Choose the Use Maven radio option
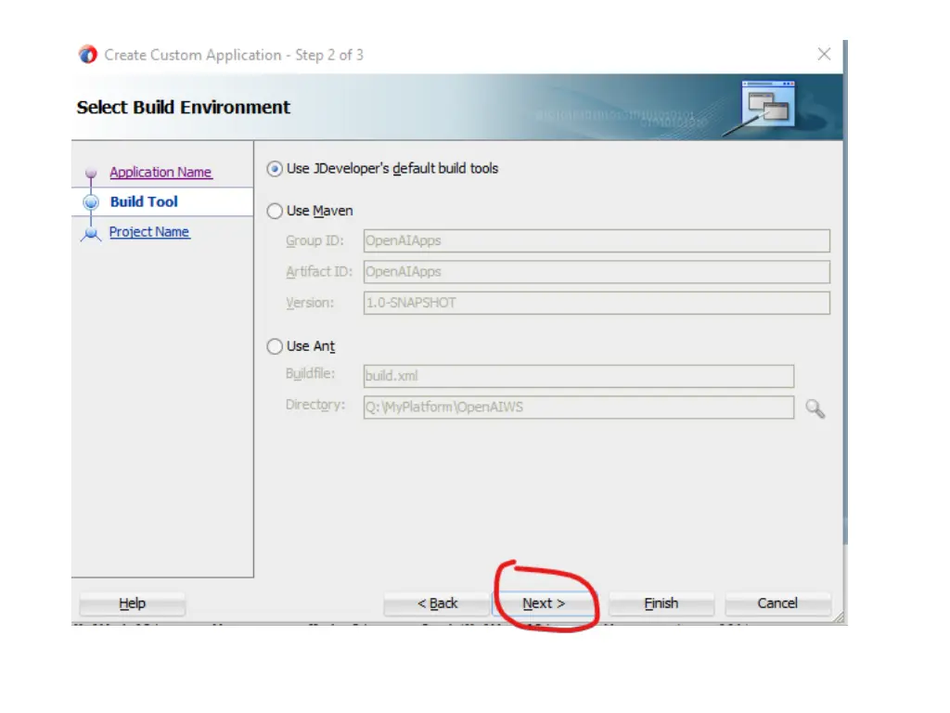The image size is (950, 713). pyautogui.click(x=275, y=212)
